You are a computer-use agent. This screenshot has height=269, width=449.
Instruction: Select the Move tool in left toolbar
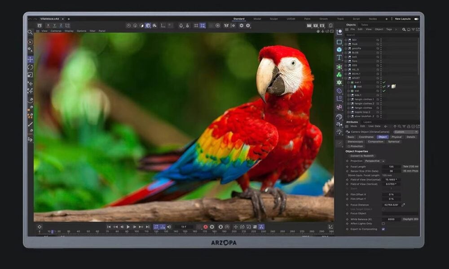click(x=30, y=59)
